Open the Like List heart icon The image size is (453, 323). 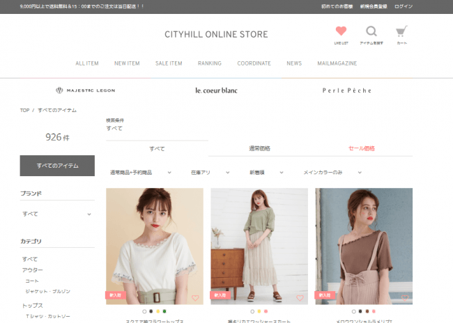point(341,31)
